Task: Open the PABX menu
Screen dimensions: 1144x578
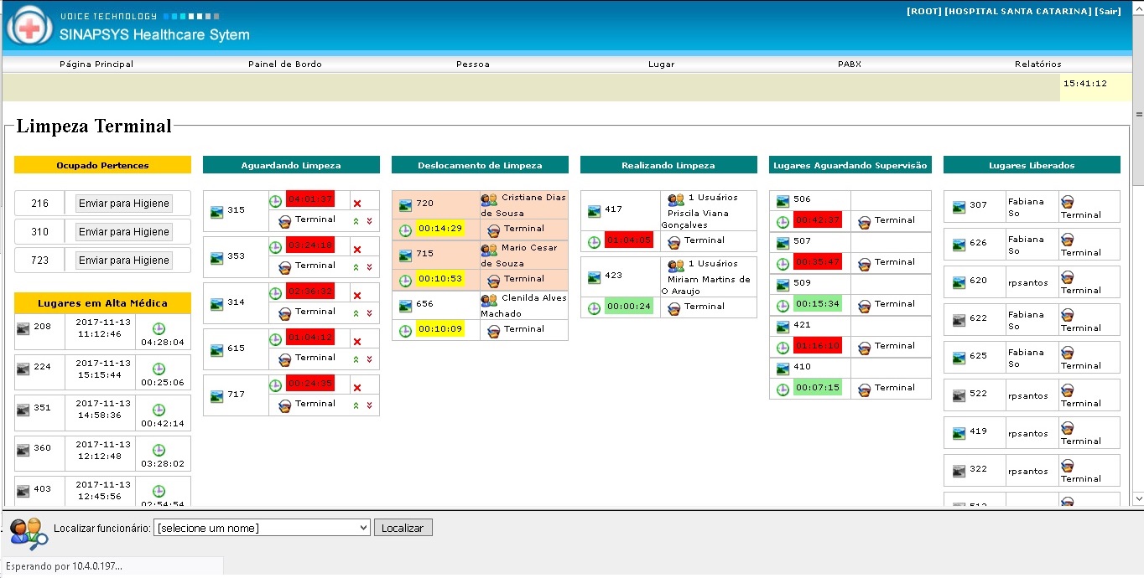Action: tap(849, 64)
